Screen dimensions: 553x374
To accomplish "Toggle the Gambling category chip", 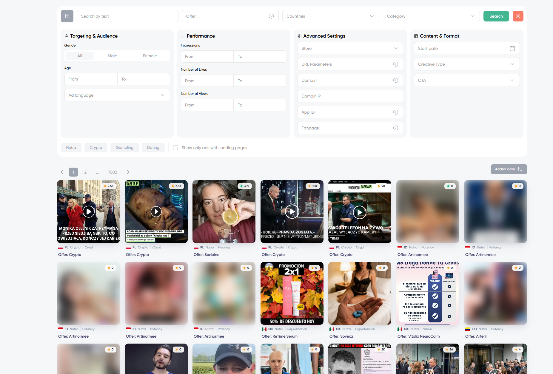I will 124,148.
